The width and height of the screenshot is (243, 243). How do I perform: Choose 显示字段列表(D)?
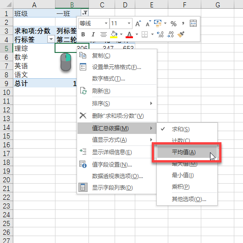pyautogui.click(x=117, y=188)
